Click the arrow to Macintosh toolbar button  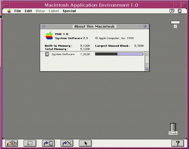pyautogui.click(x=48, y=143)
